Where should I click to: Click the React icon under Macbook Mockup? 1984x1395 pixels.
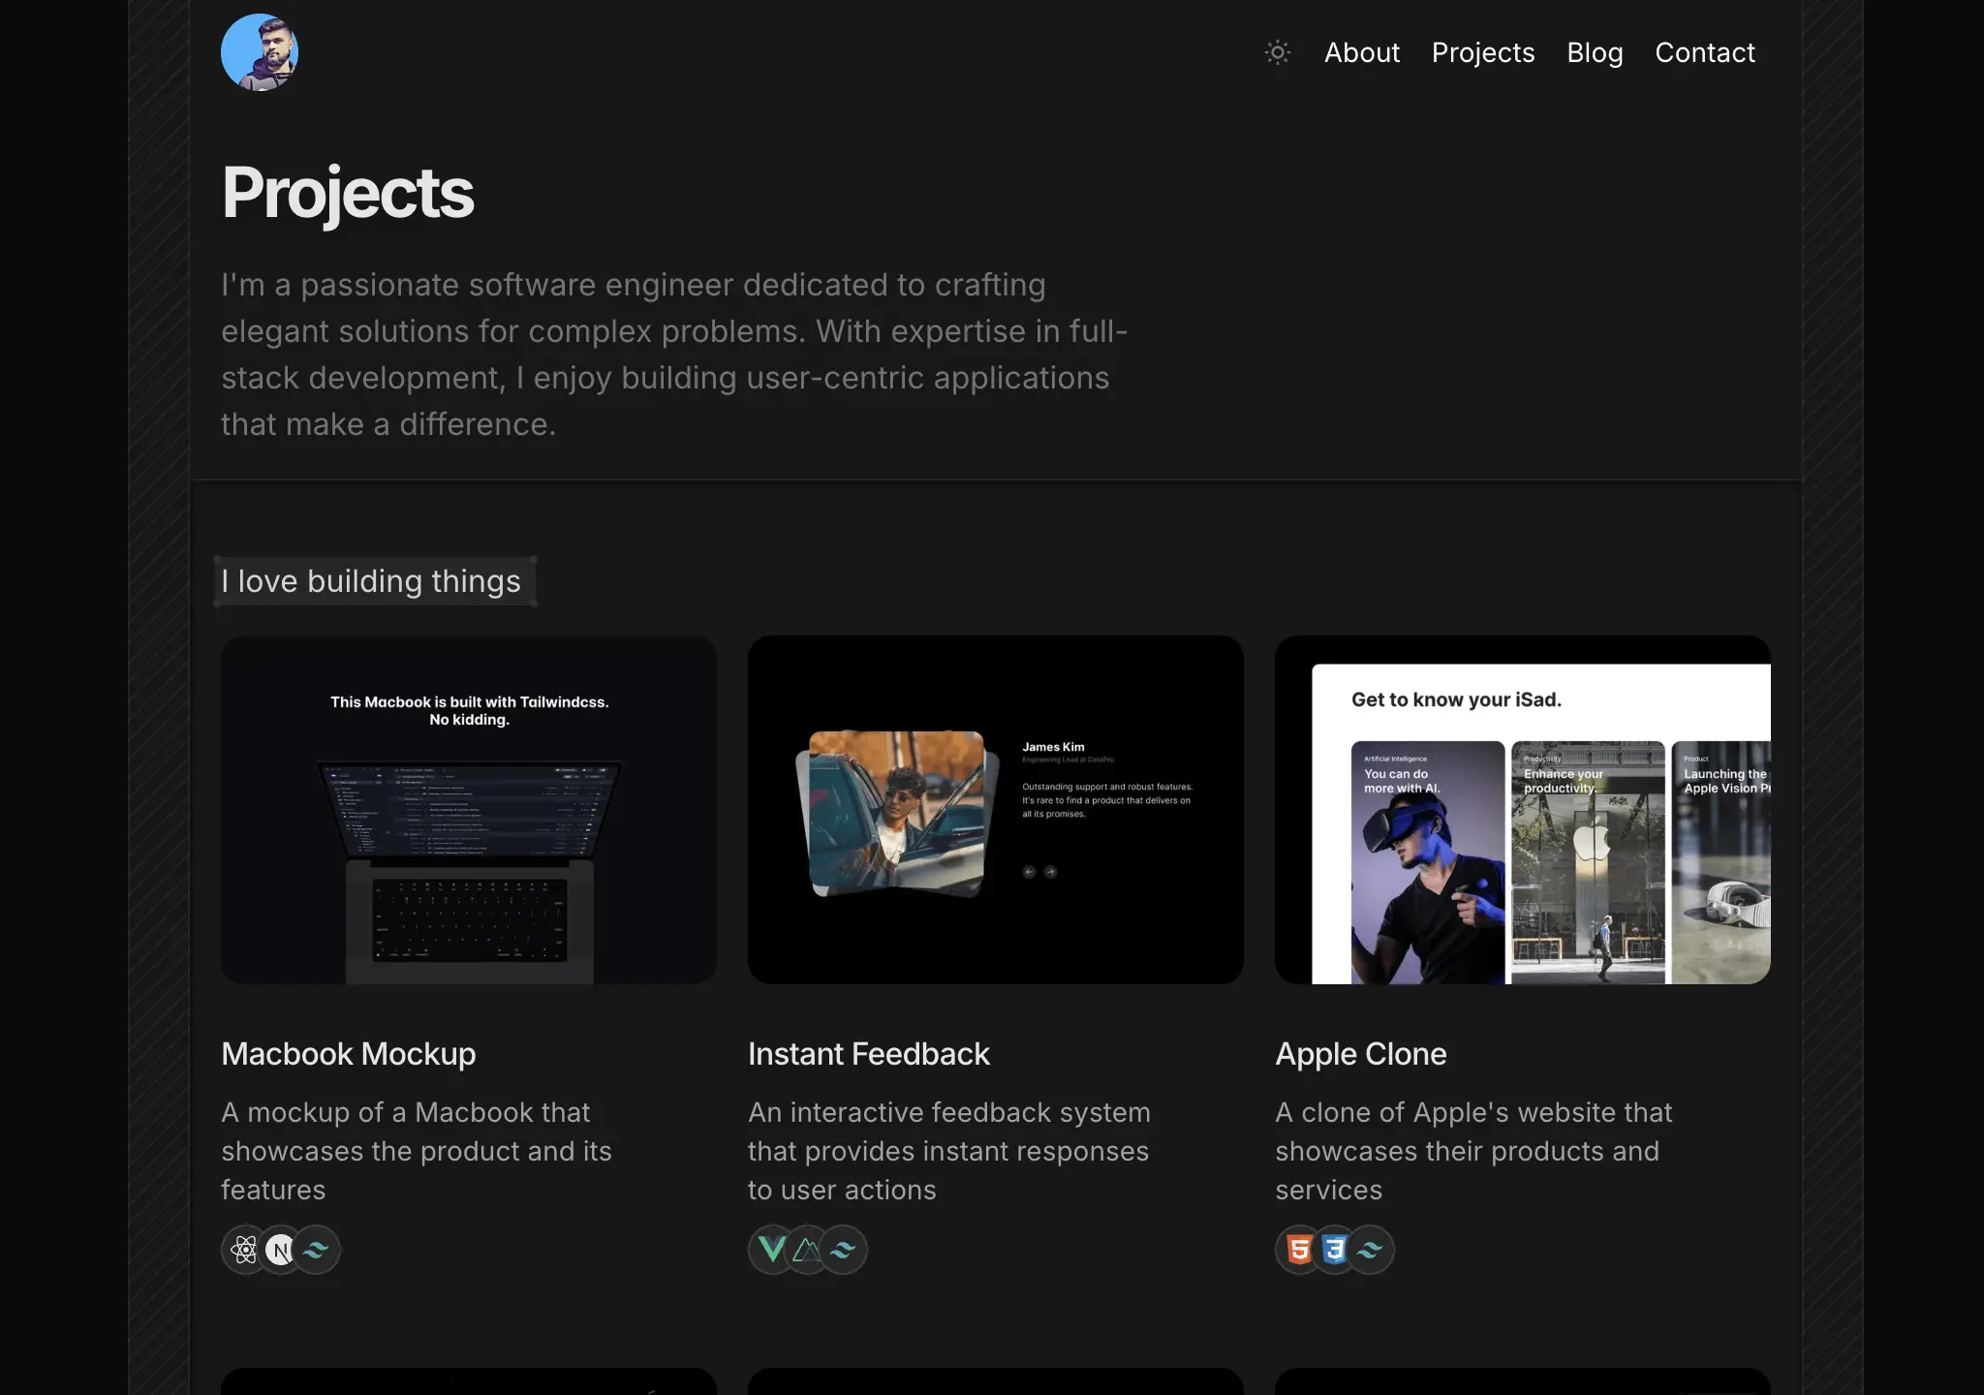tap(245, 1250)
